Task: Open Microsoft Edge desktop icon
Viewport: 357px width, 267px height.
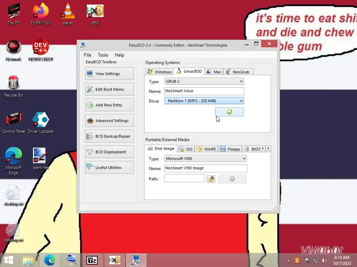Action: (14, 161)
